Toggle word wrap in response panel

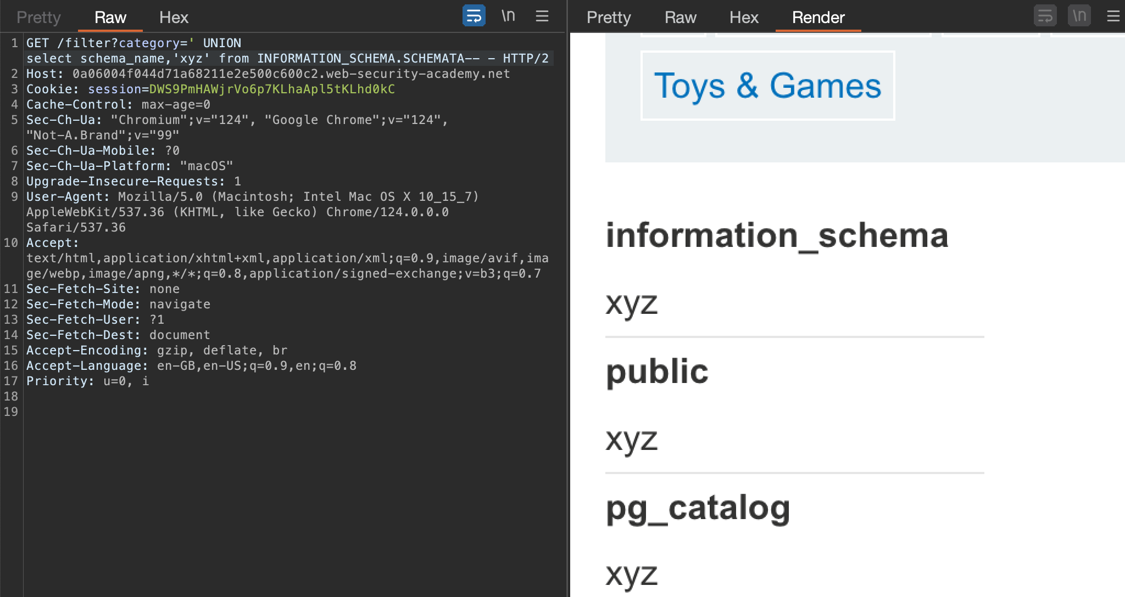pos(1045,16)
